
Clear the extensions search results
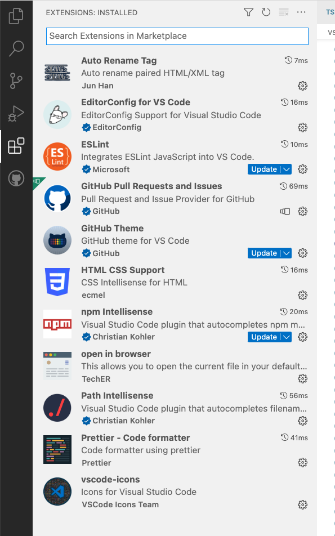(x=283, y=12)
